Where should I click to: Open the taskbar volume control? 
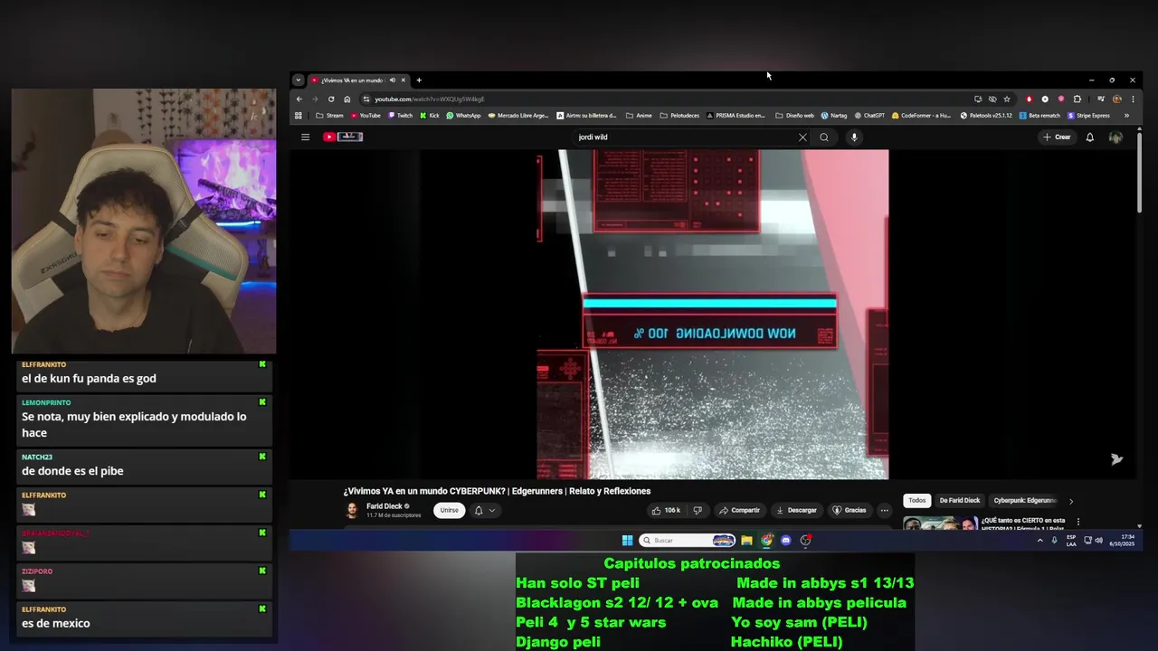point(1099,541)
